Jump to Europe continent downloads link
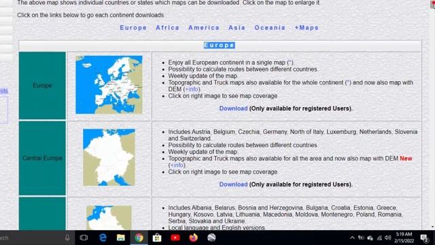This screenshot has width=435, height=245. [x=133, y=28]
